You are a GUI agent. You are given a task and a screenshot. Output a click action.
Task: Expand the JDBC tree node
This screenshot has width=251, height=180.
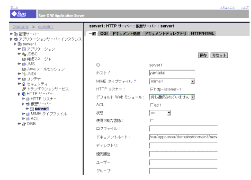coord(19,54)
